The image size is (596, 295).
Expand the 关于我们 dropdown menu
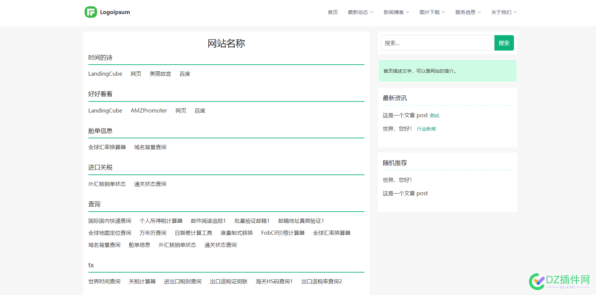pos(504,12)
